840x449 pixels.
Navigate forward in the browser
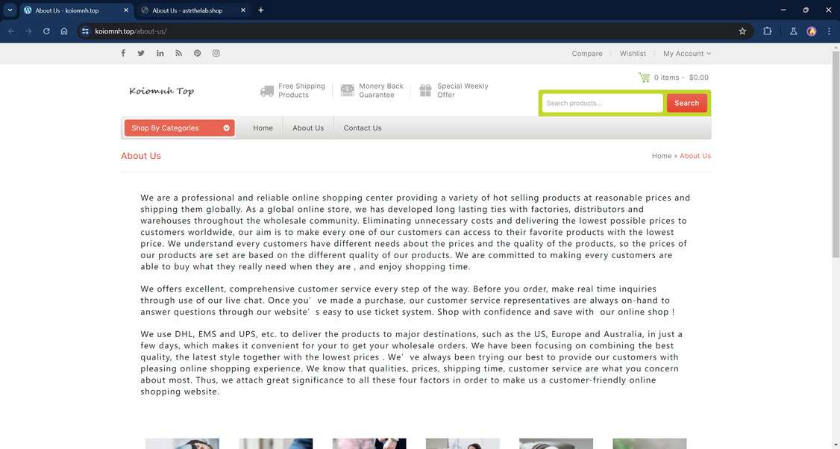(28, 31)
